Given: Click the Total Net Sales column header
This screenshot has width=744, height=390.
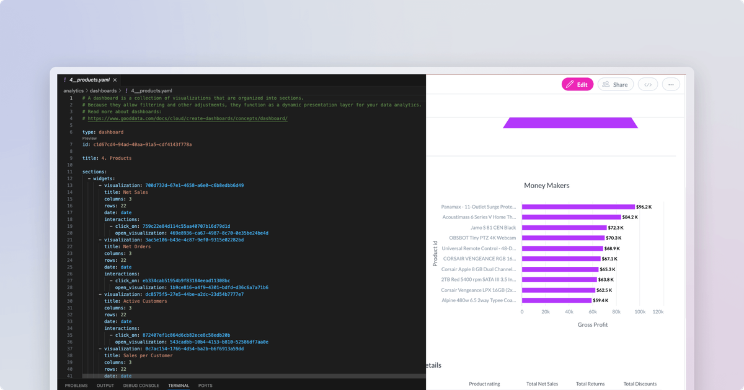Looking at the screenshot, I should (x=542, y=383).
